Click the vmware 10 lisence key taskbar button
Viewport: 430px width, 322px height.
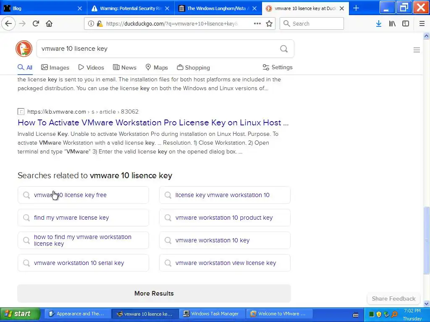pos(145,314)
